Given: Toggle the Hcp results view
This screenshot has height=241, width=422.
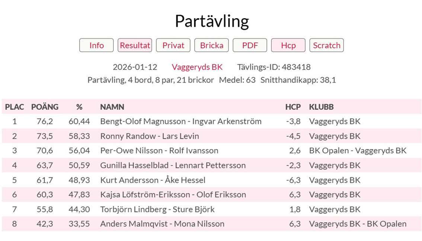Looking at the screenshot, I should point(288,45).
